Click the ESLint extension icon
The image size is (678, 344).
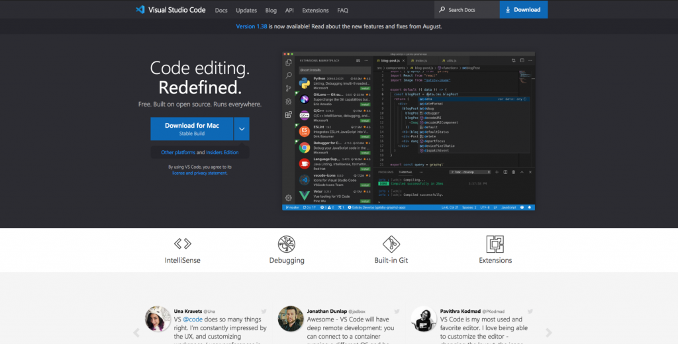pyautogui.click(x=305, y=132)
